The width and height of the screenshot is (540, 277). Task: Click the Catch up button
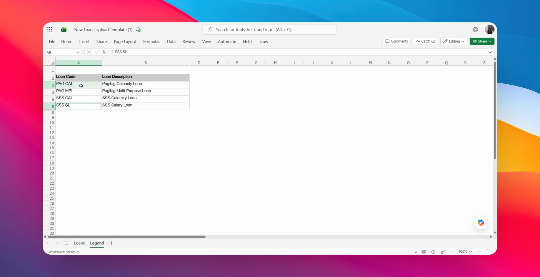[425, 41]
